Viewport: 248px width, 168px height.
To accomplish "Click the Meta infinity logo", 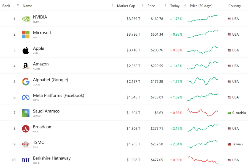I will (x=26, y=97).
